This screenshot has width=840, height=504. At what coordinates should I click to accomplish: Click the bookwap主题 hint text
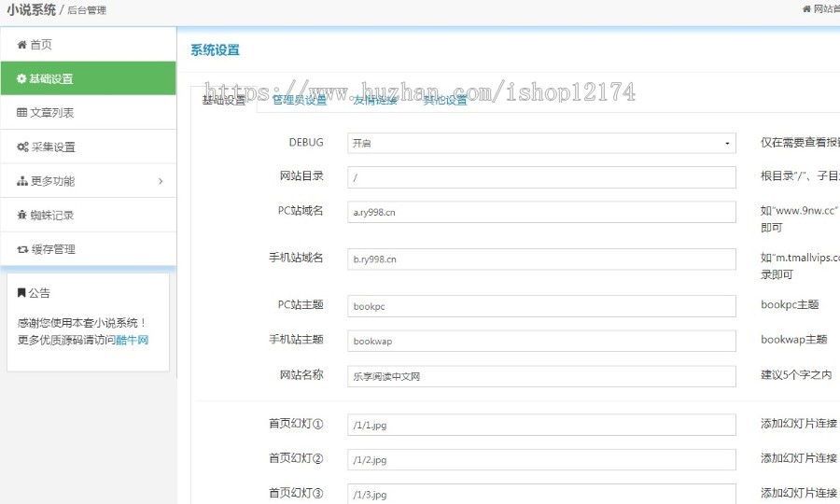(x=794, y=340)
